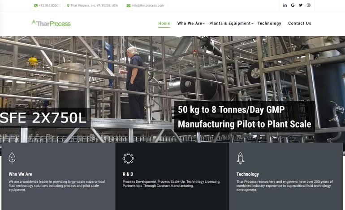Click the green phone icon
The height and width of the screenshot is (210, 345).
[x=36, y=5]
